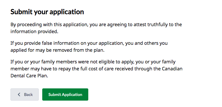
Task: Click the word 'Canadian' in the last paragraph
Action: 172,69
